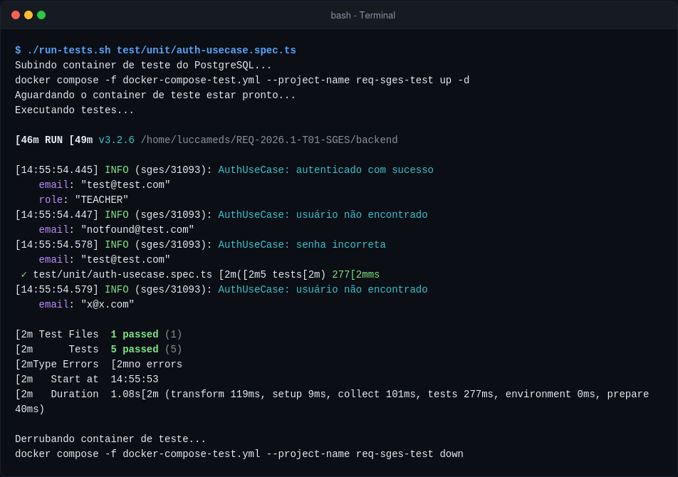This screenshot has height=477, width=678.
Task: Click the './run-tests.sh test/unit/auth-usecase.spec.ts' command line
Action: click(x=156, y=50)
